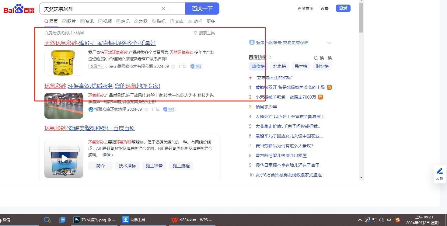
Task: Expand the 登录百度帐号 panel chevron
Action: click(329, 43)
